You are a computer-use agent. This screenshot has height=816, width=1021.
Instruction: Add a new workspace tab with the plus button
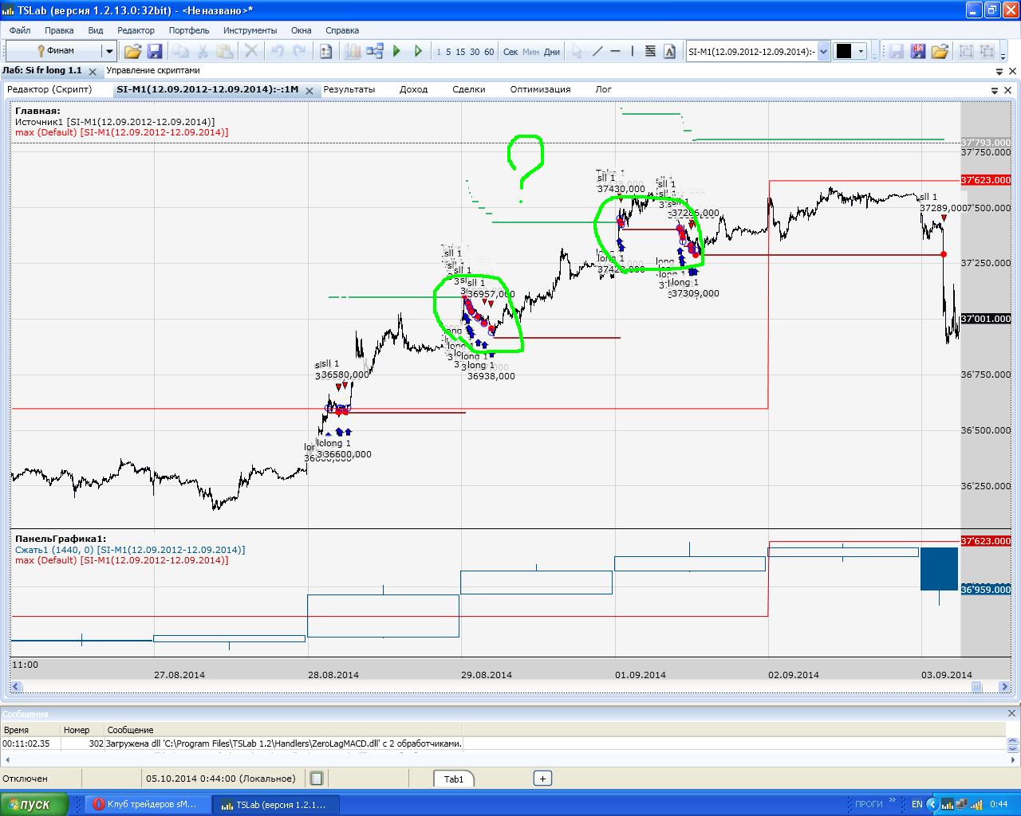(x=542, y=779)
